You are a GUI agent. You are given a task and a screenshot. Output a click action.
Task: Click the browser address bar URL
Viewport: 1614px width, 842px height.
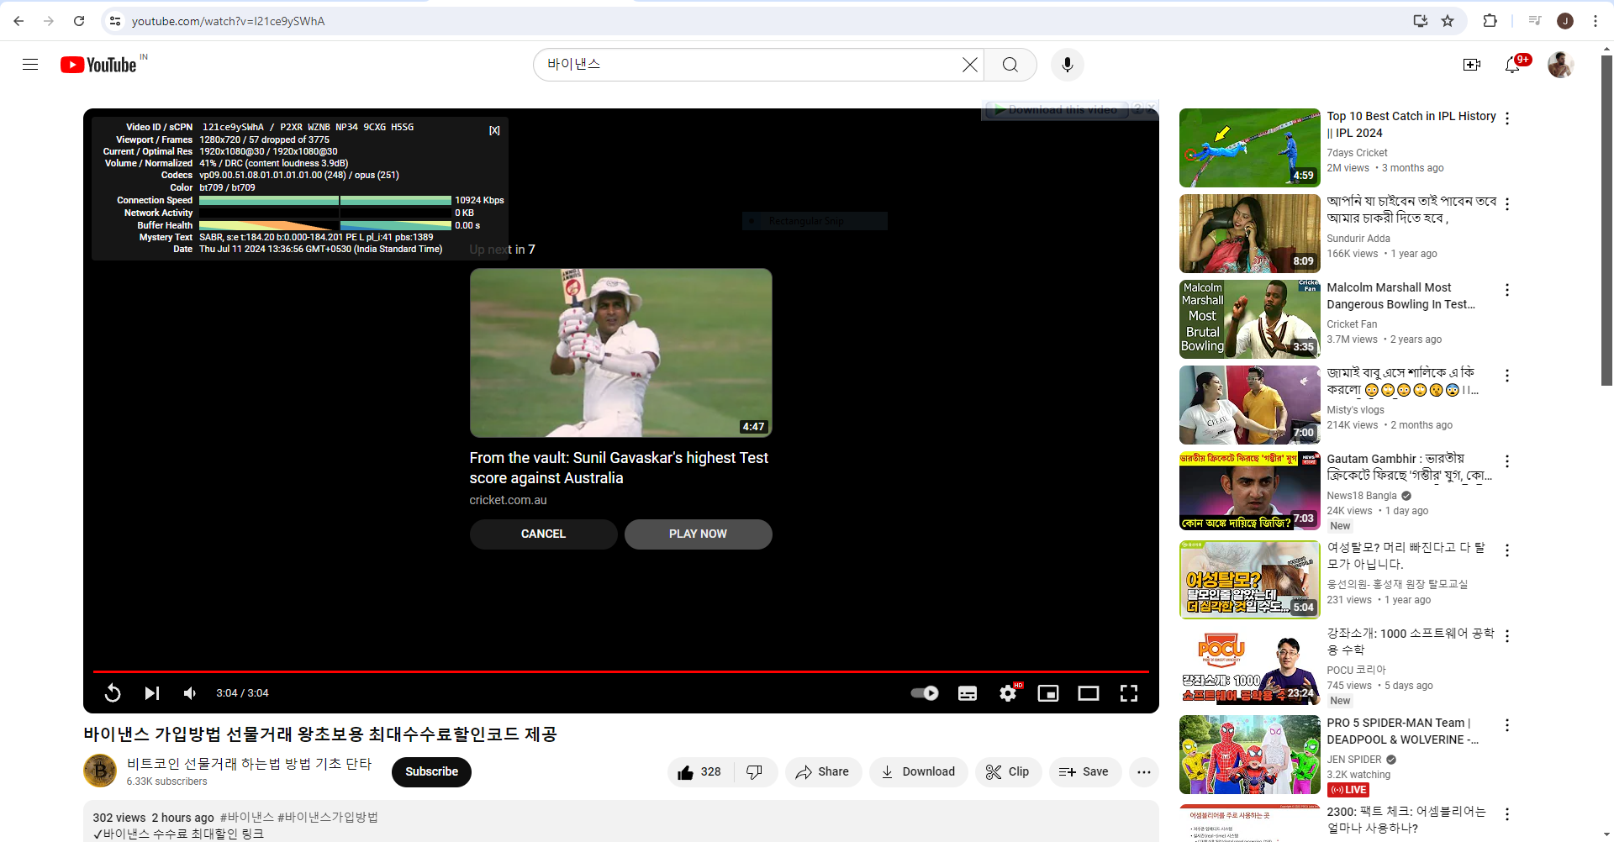click(x=229, y=21)
